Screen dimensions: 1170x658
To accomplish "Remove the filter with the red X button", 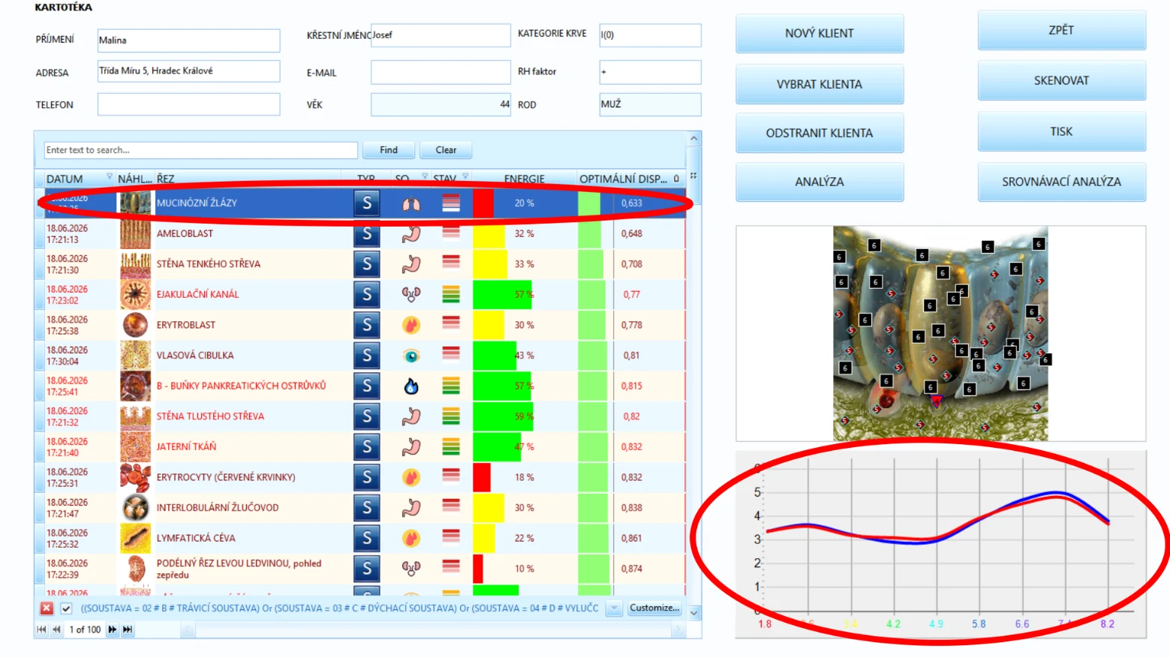I will pyautogui.click(x=47, y=608).
